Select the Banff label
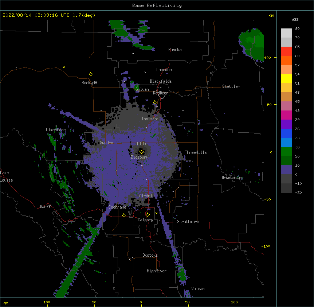This screenshot has width=314, height=307. point(45,207)
